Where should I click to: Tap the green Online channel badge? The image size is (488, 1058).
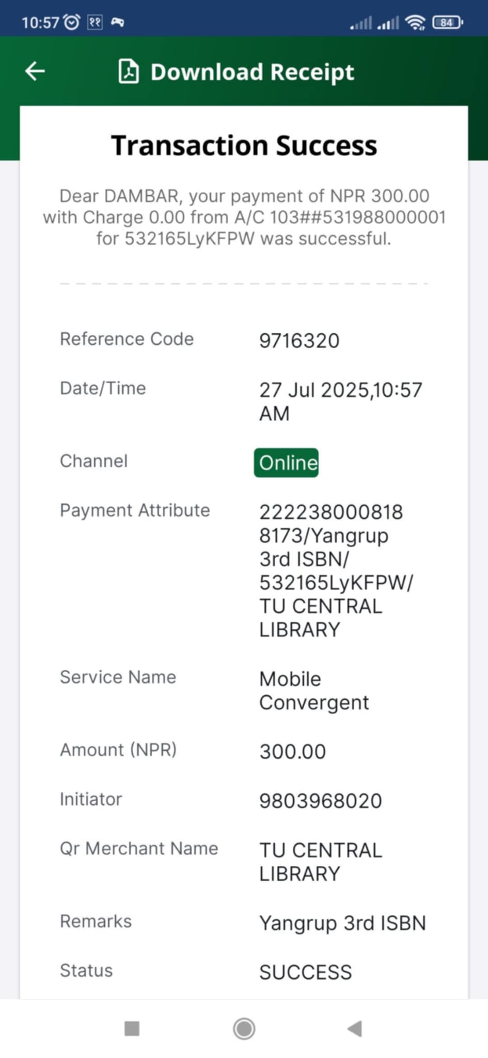(287, 462)
